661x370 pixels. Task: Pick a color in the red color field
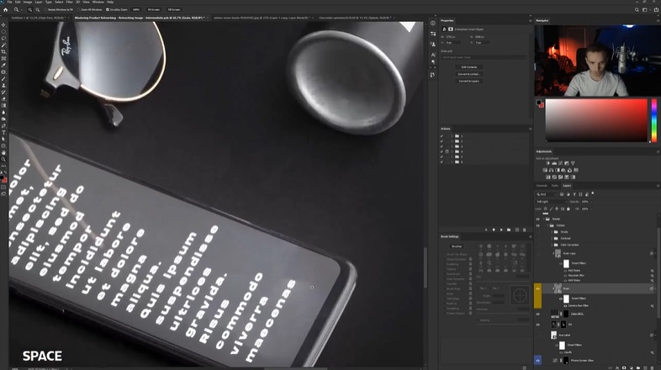(596, 120)
